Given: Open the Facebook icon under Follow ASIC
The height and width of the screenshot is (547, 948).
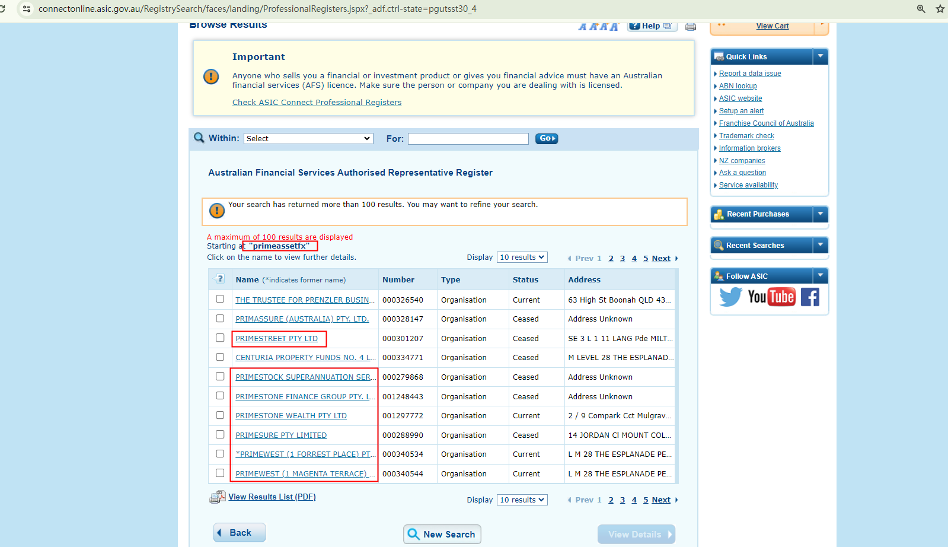Looking at the screenshot, I should 810,297.
